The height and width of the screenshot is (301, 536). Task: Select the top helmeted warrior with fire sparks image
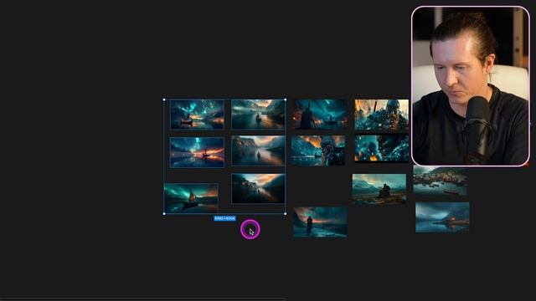(x=382, y=115)
